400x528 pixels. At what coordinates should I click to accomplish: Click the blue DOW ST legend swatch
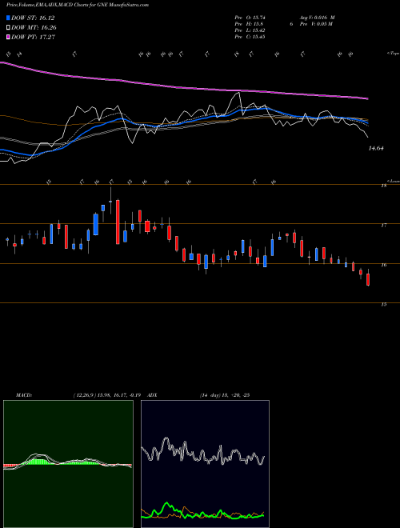pyautogui.click(x=8, y=18)
